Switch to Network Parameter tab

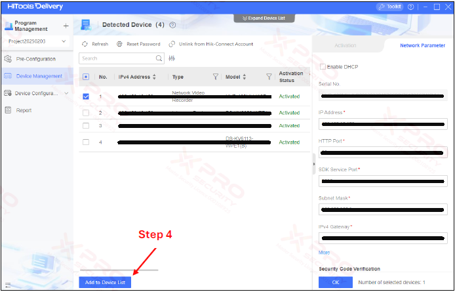(x=422, y=46)
